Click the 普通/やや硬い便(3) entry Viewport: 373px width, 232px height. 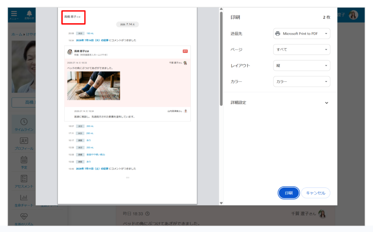[x=96, y=154]
